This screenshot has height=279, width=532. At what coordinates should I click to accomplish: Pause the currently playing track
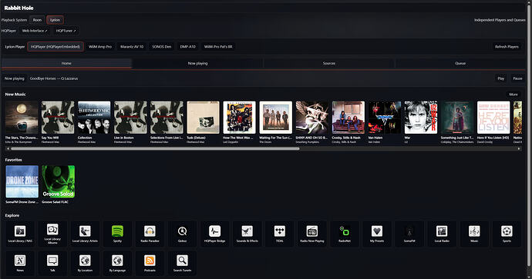[517, 78]
